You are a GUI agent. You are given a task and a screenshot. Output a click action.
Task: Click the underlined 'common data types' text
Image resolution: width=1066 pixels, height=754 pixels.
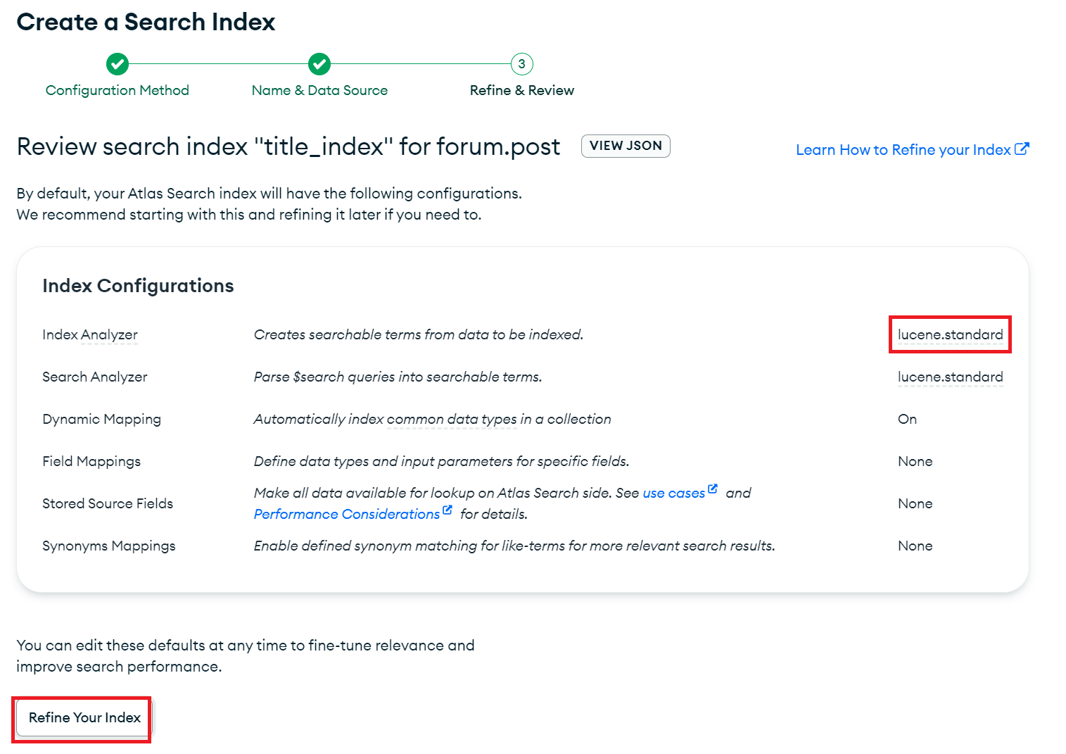(x=452, y=420)
